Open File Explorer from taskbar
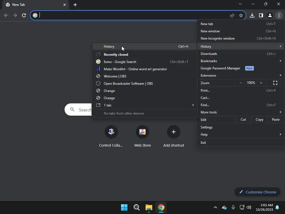The image size is (285, 214). coord(149,207)
